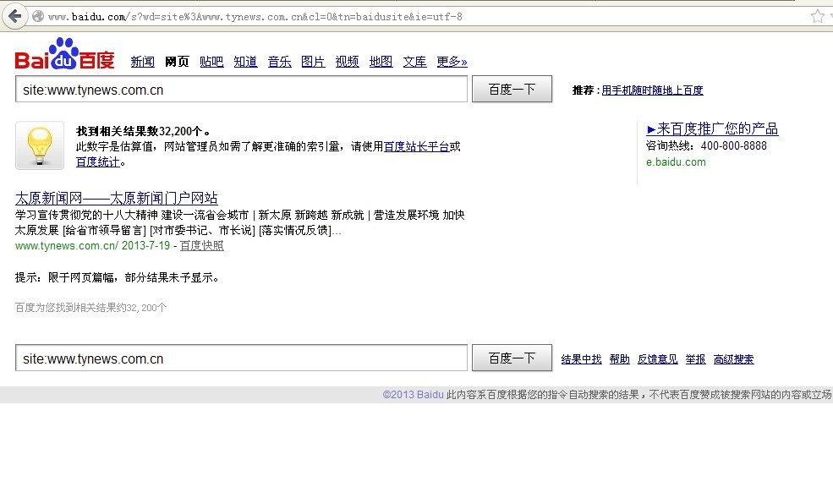Click the ©2013 Baidu footer link

[x=413, y=395]
